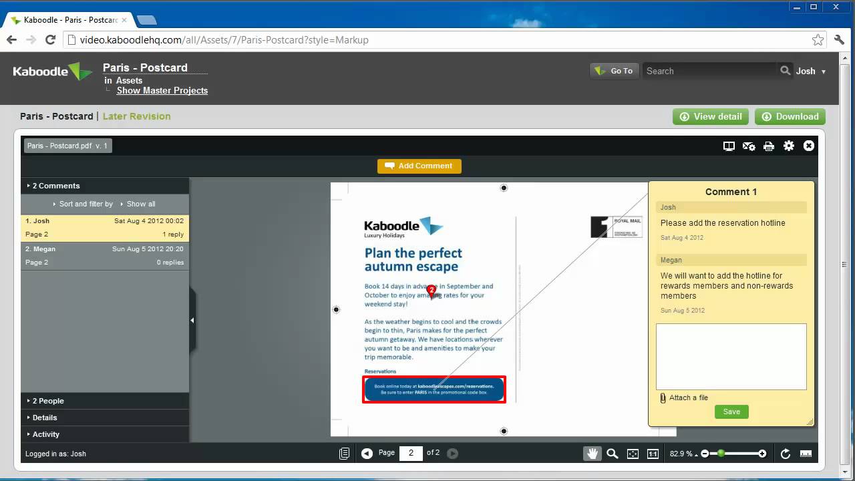855x481 pixels.
Task: Click the Paris - Postcard title heading
Action: (145, 67)
